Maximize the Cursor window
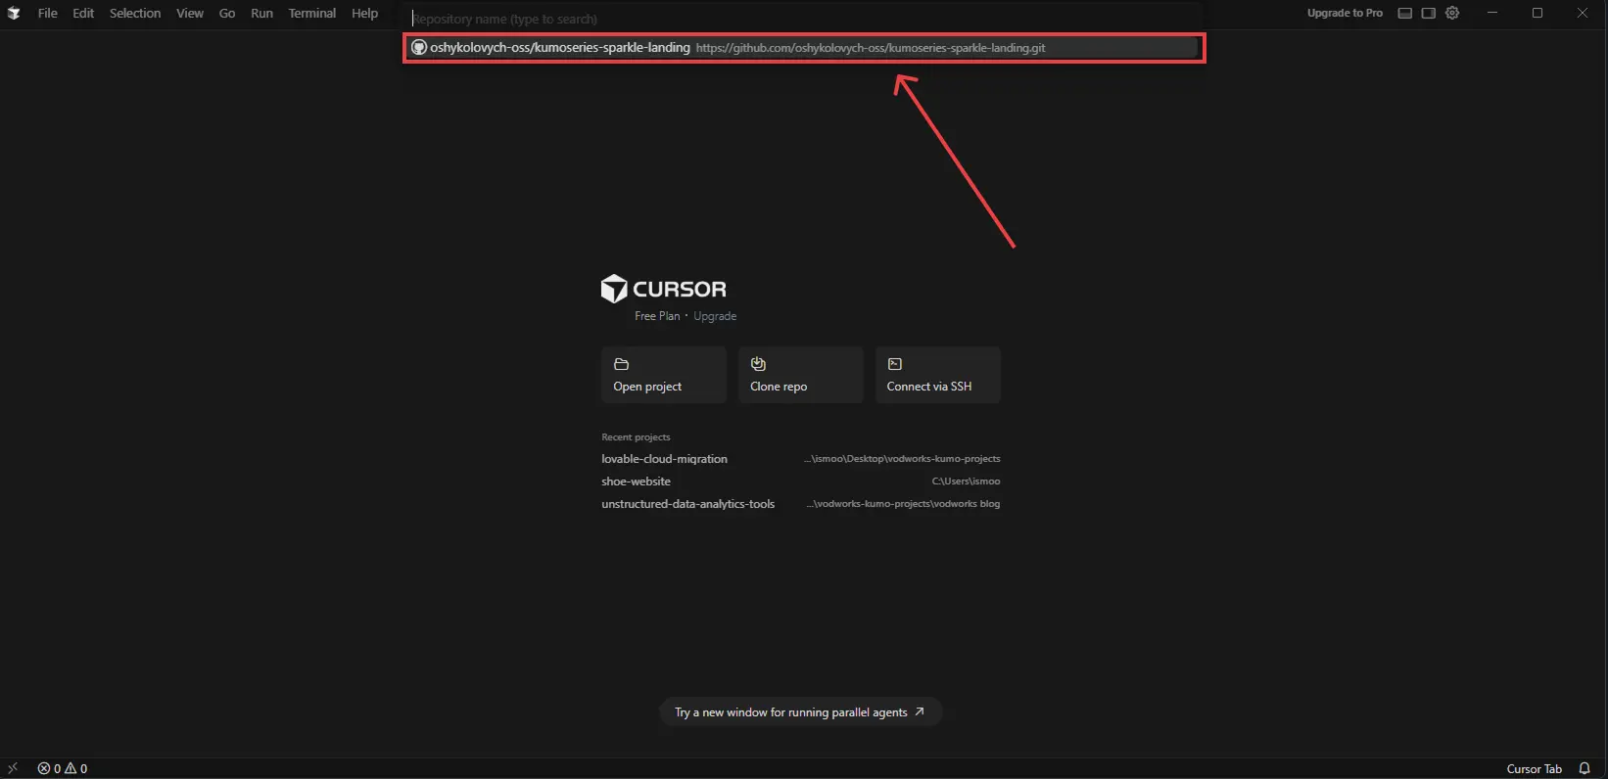 point(1537,13)
